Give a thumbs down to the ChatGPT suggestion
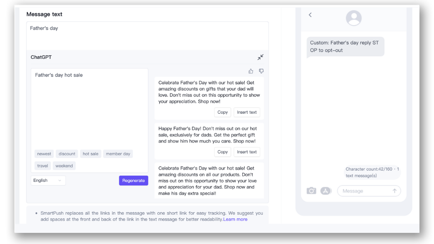Screen dimensions: 434x244 coord(262,70)
